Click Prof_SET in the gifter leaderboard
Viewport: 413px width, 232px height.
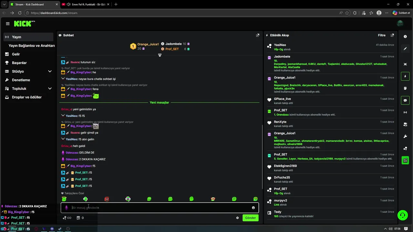tap(172, 49)
